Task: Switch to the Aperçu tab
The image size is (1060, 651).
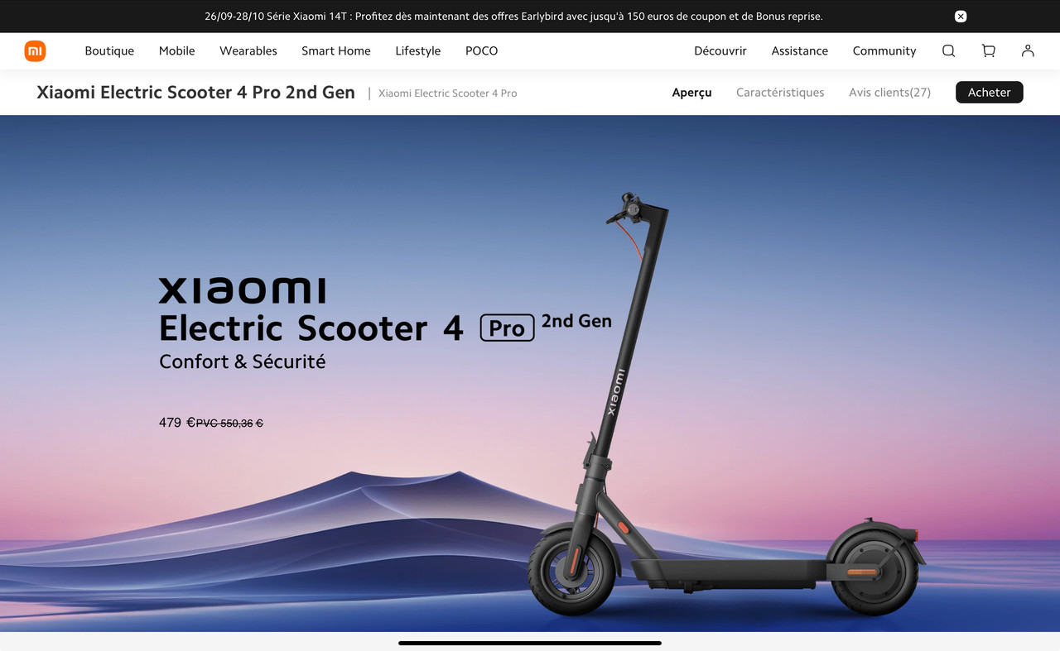Action: 692,93
